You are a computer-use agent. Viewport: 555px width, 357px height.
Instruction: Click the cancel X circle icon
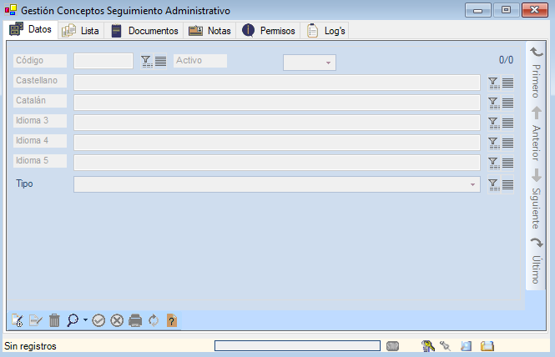(117, 320)
